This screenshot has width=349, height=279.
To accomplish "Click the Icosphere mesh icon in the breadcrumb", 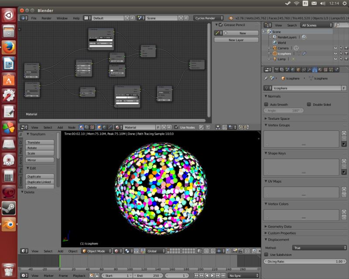I will pyautogui.click(x=311, y=78).
